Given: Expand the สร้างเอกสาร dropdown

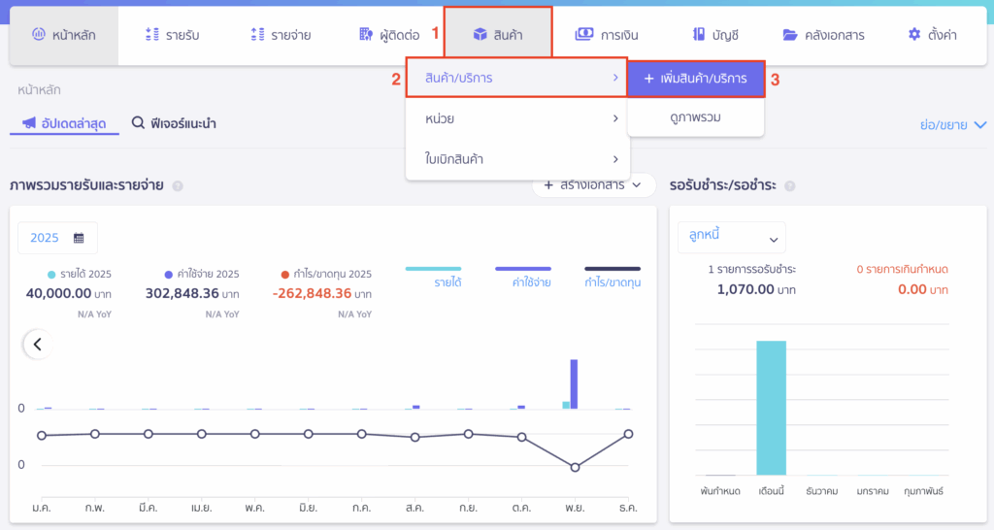Looking at the screenshot, I should (x=593, y=184).
